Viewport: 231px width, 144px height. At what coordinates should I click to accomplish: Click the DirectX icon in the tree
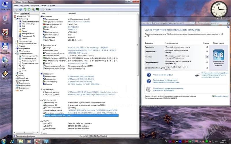(x=18, y=76)
